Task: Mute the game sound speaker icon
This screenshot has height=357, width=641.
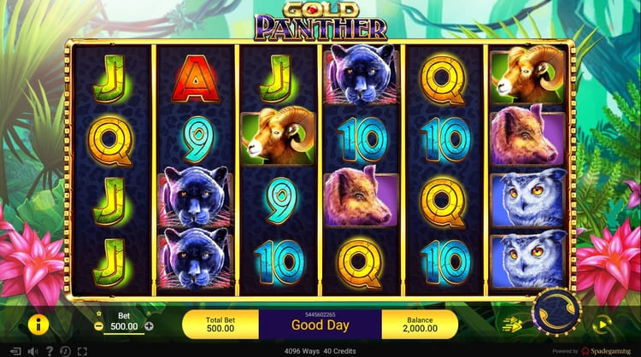Action: (x=32, y=351)
